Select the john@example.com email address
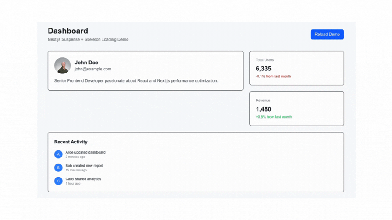The image size is (392, 220). (x=93, y=69)
